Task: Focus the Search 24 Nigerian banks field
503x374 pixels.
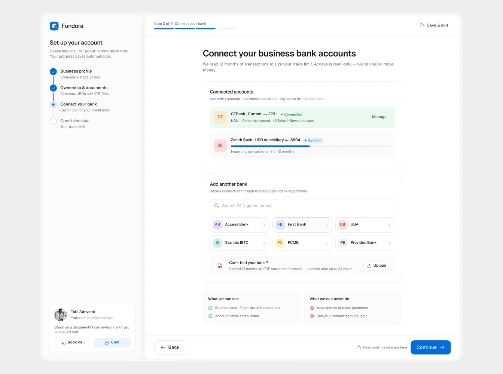Action: [302, 206]
